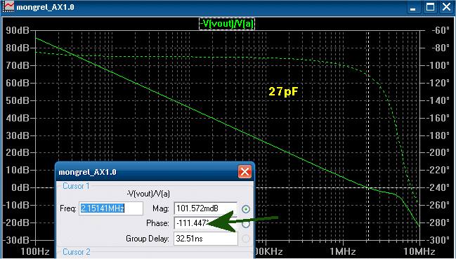Click the 100Hz frequency axis label
The width and height of the screenshot is (456, 259).
35,251
